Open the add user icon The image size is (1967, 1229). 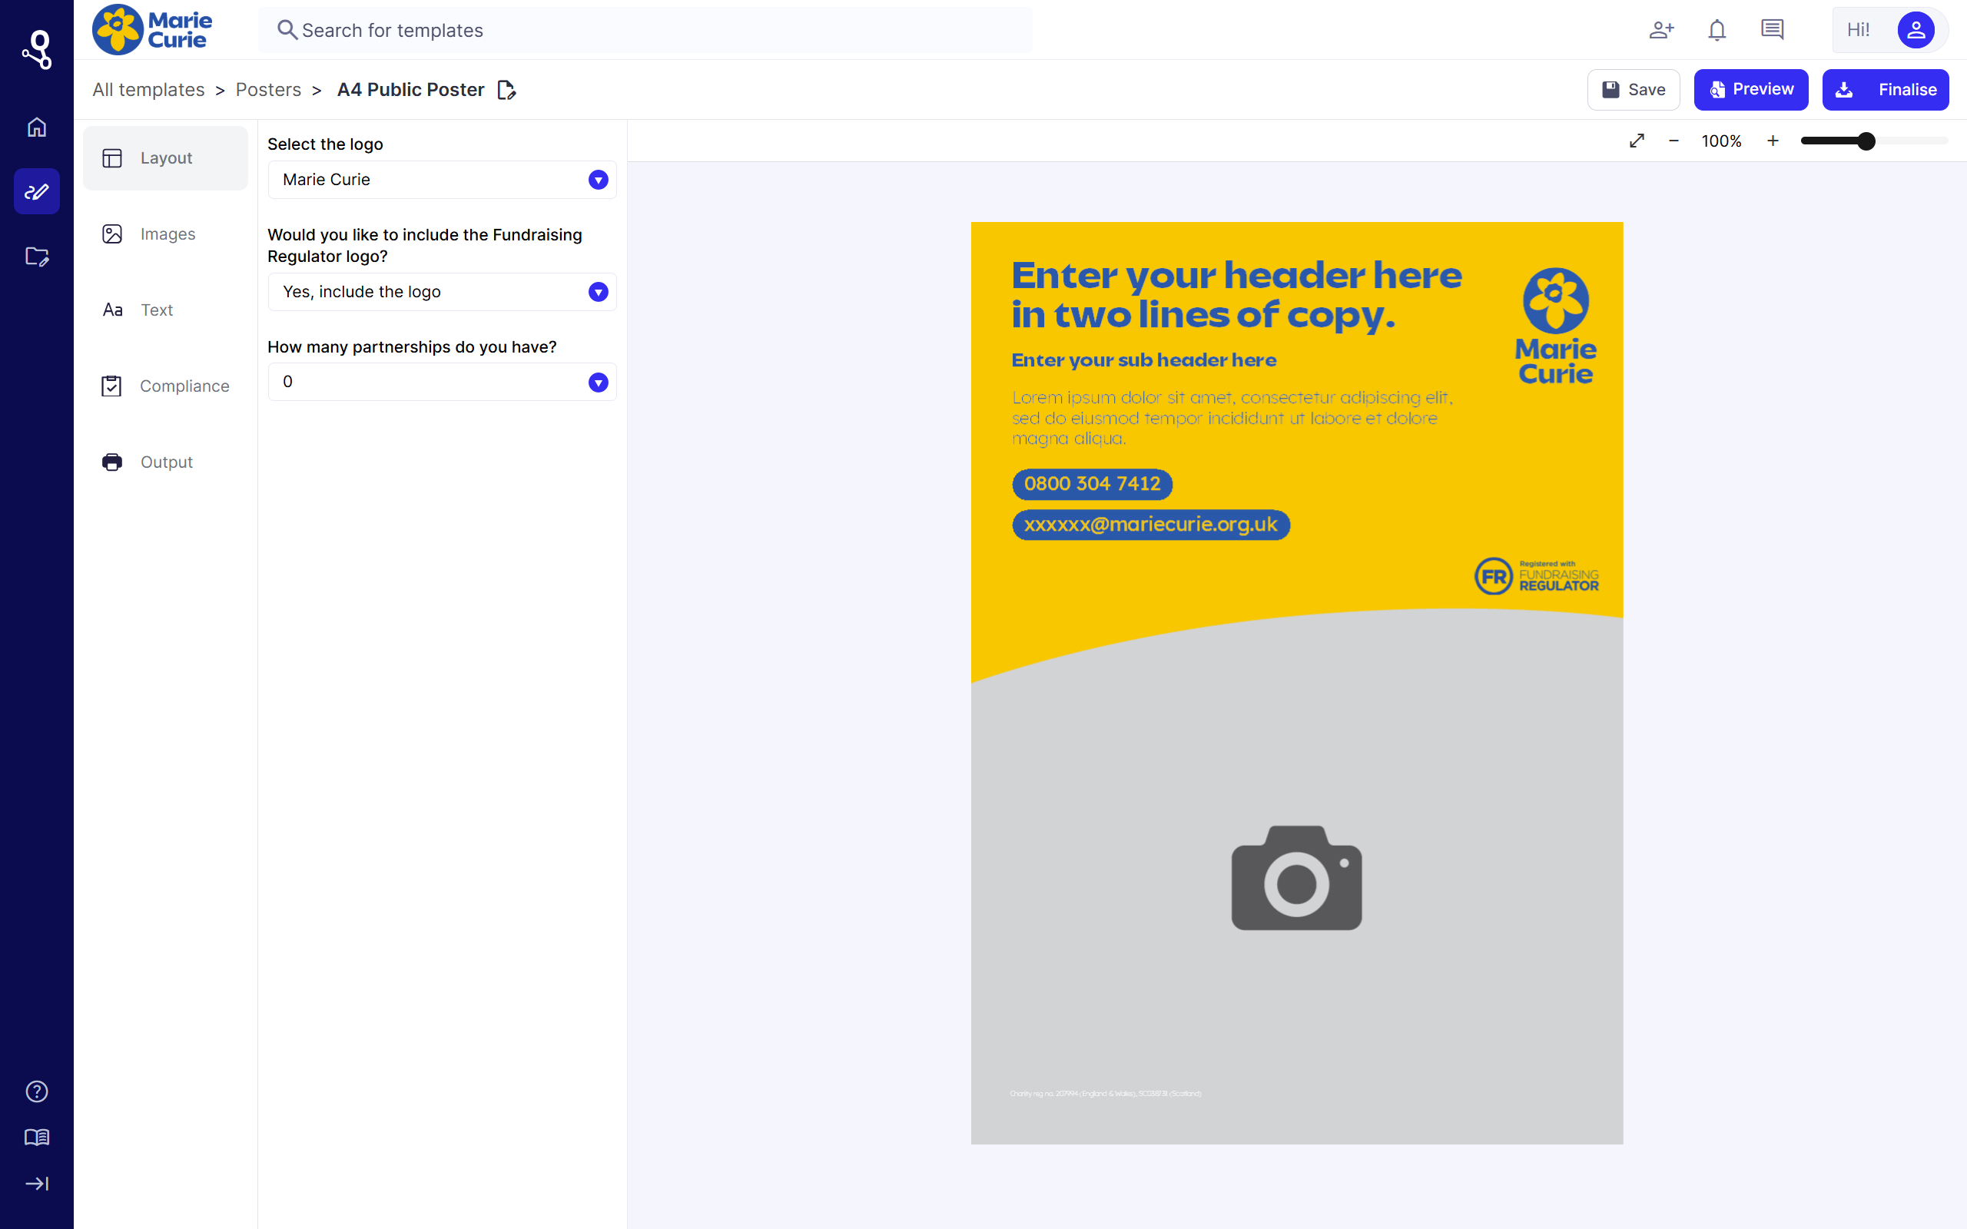click(x=1661, y=30)
